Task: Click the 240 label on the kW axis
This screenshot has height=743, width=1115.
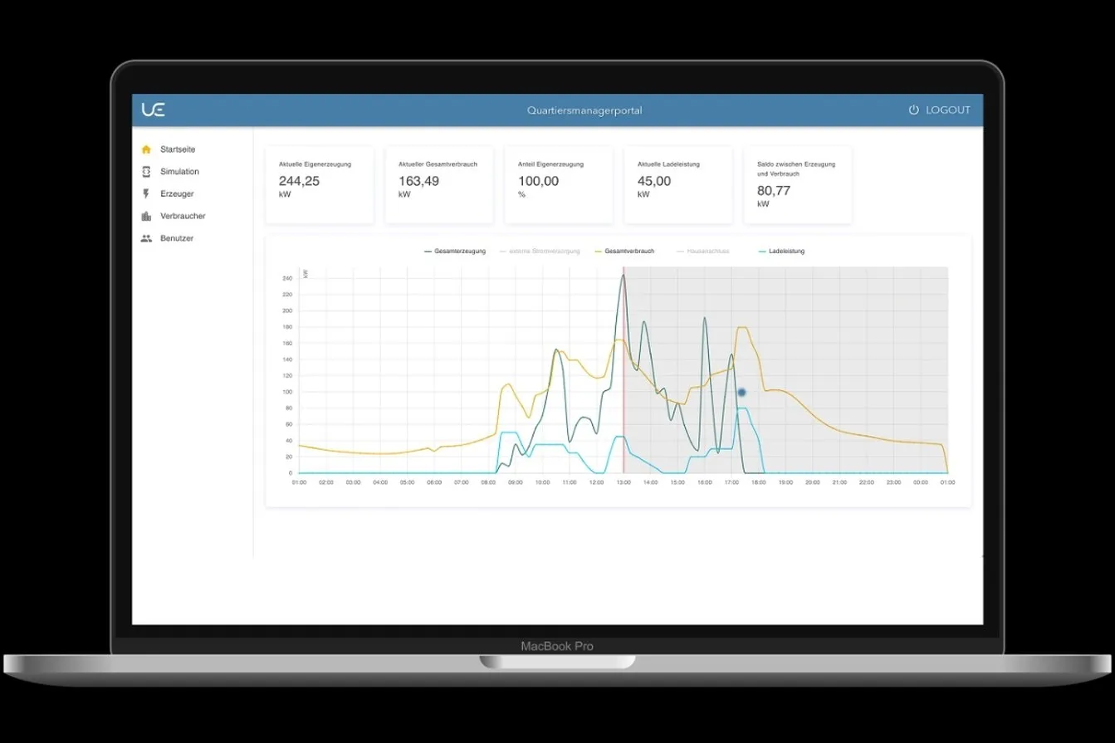Action: [287, 278]
